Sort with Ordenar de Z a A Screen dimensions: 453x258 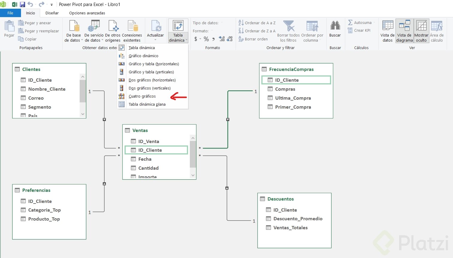(257, 31)
